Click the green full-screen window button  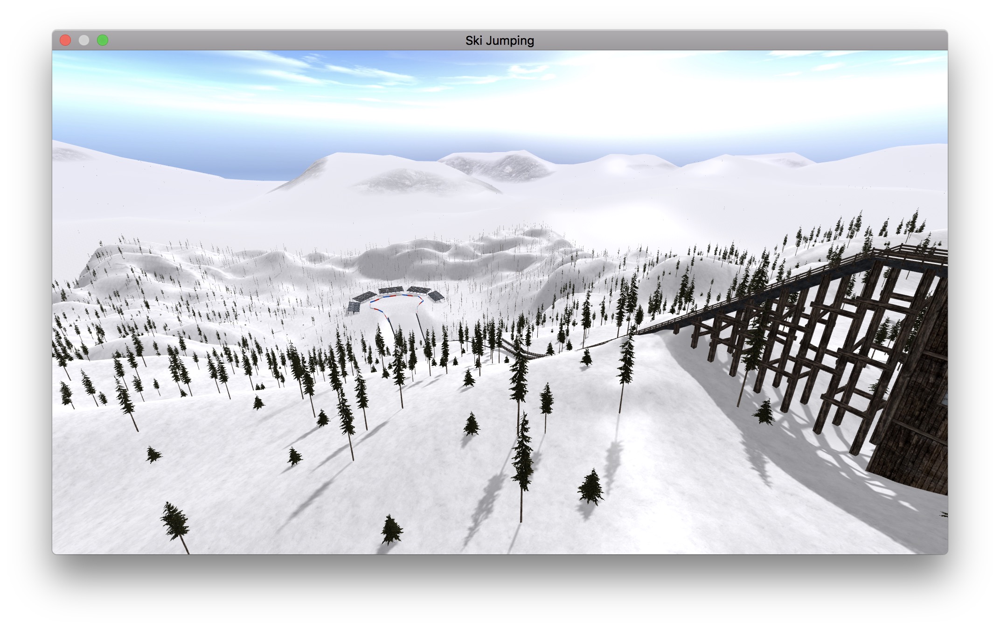(103, 41)
